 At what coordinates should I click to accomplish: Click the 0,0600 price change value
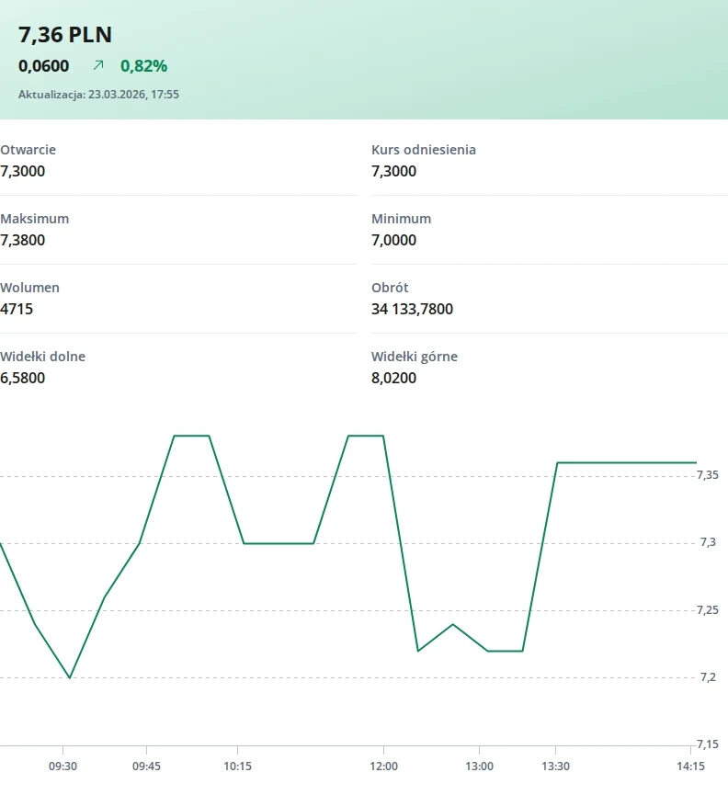point(44,65)
